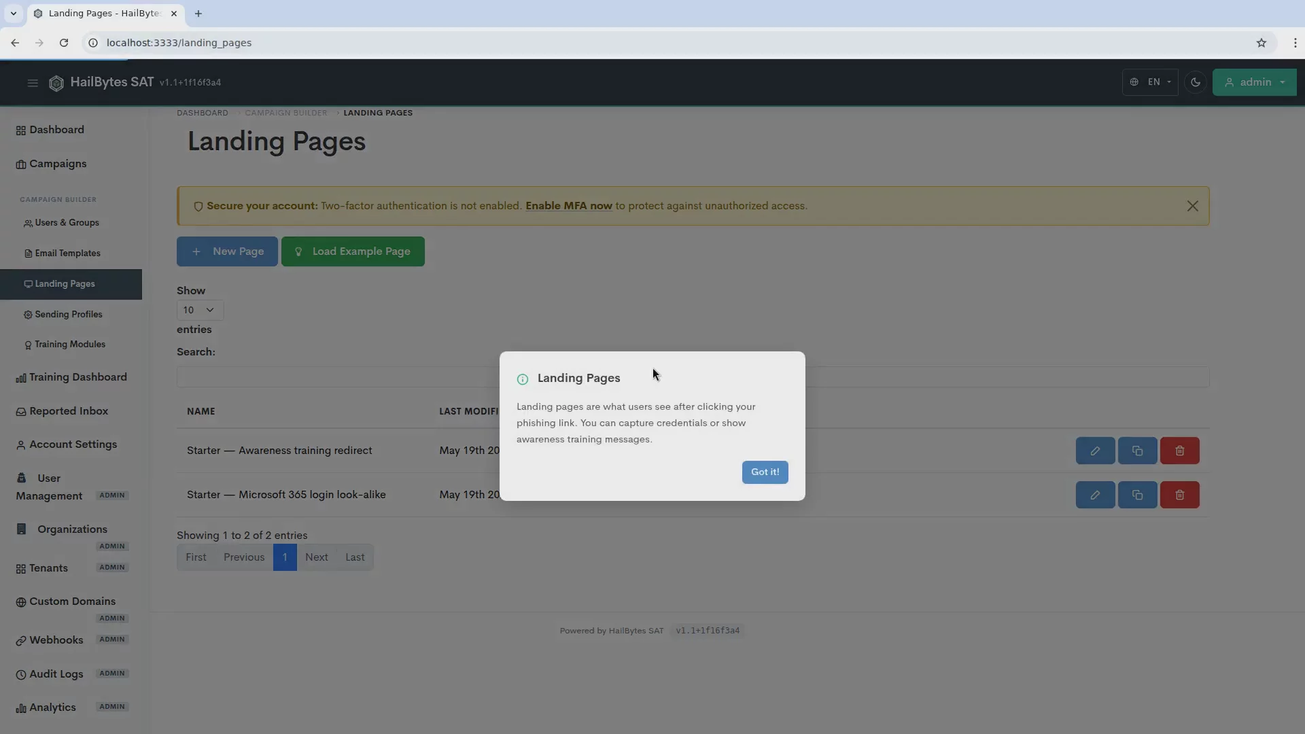Click the hamburger menu icon in header
Screen dimensions: 1305x734
point(33,83)
